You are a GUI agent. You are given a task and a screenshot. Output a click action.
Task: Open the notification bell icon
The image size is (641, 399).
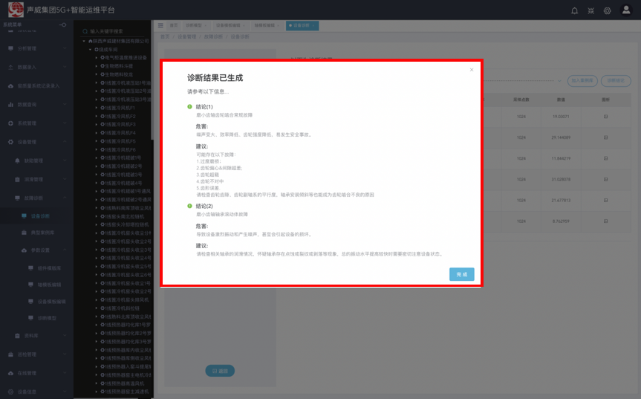pyautogui.click(x=574, y=10)
